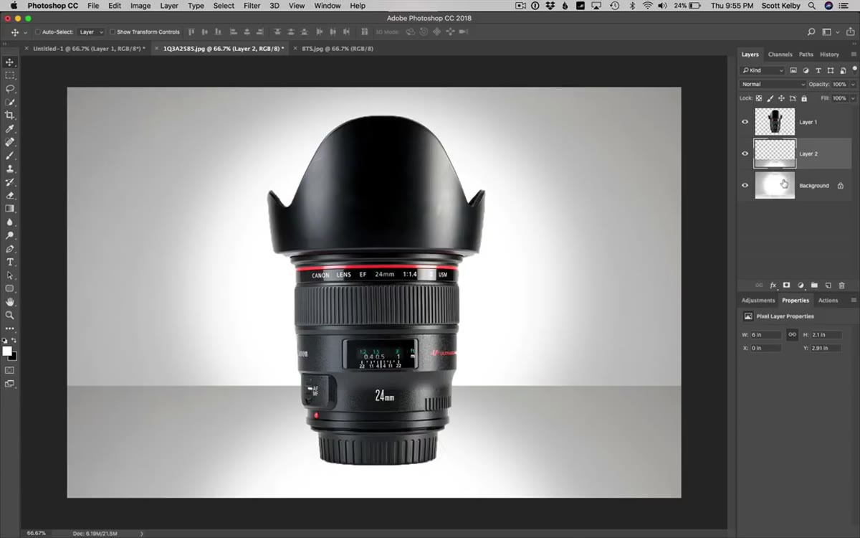Add a layer mask to Layer 2
The height and width of the screenshot is (538, 860).
click(x=786, y=285)
